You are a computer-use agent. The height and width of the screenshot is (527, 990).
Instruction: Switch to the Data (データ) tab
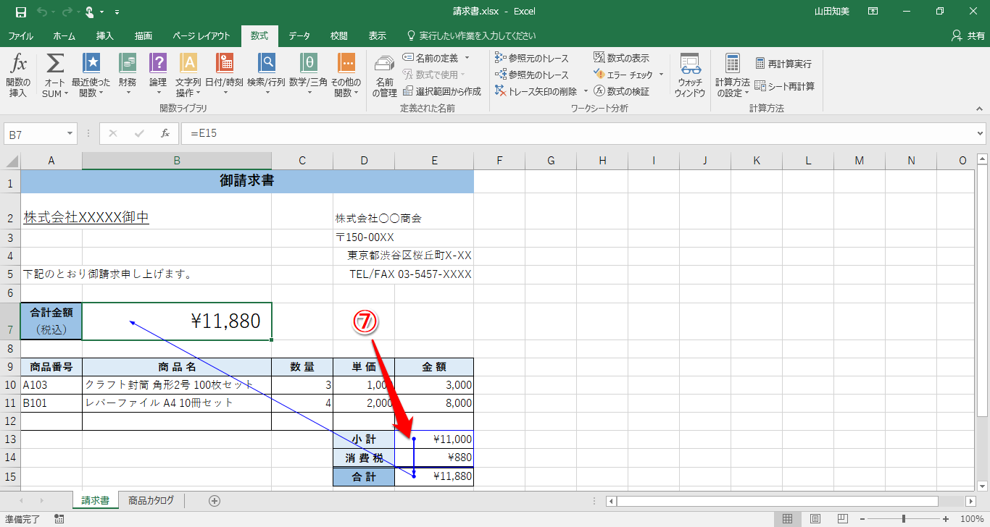299,35
